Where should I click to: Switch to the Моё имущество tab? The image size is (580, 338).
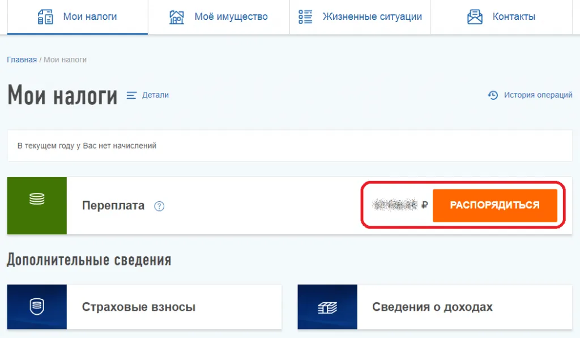[231, 17]
